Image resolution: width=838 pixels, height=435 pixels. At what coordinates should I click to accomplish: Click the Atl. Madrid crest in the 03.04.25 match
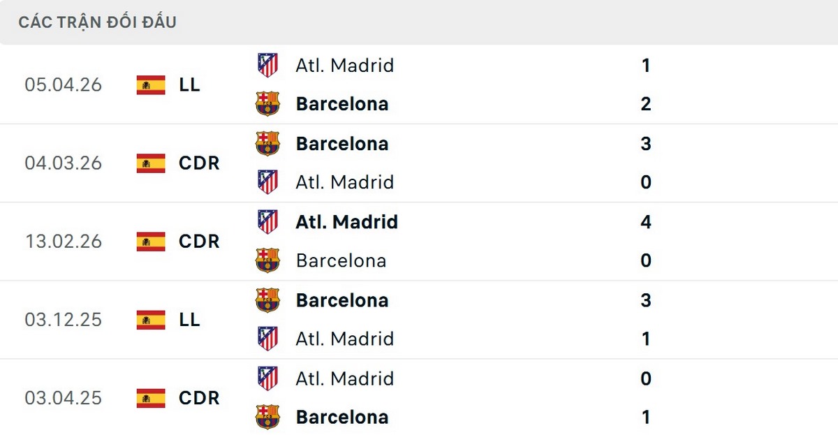(267, 378)
